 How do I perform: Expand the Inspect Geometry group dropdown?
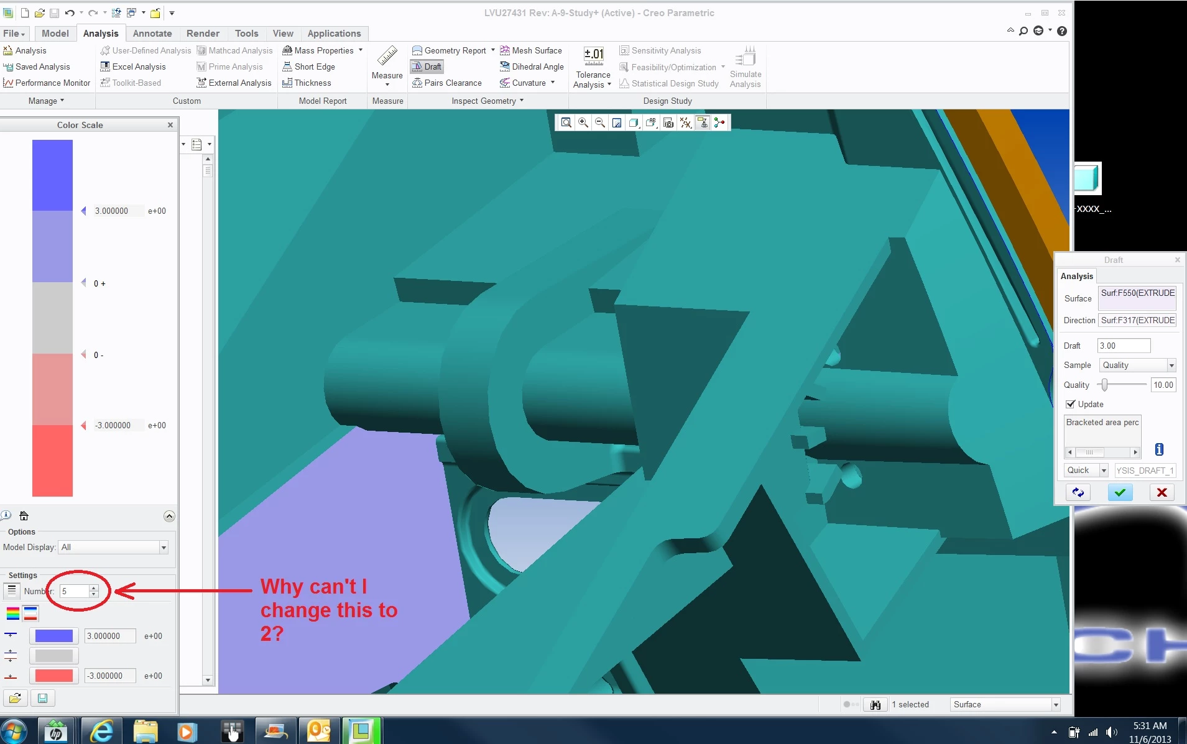pos(487,101)
